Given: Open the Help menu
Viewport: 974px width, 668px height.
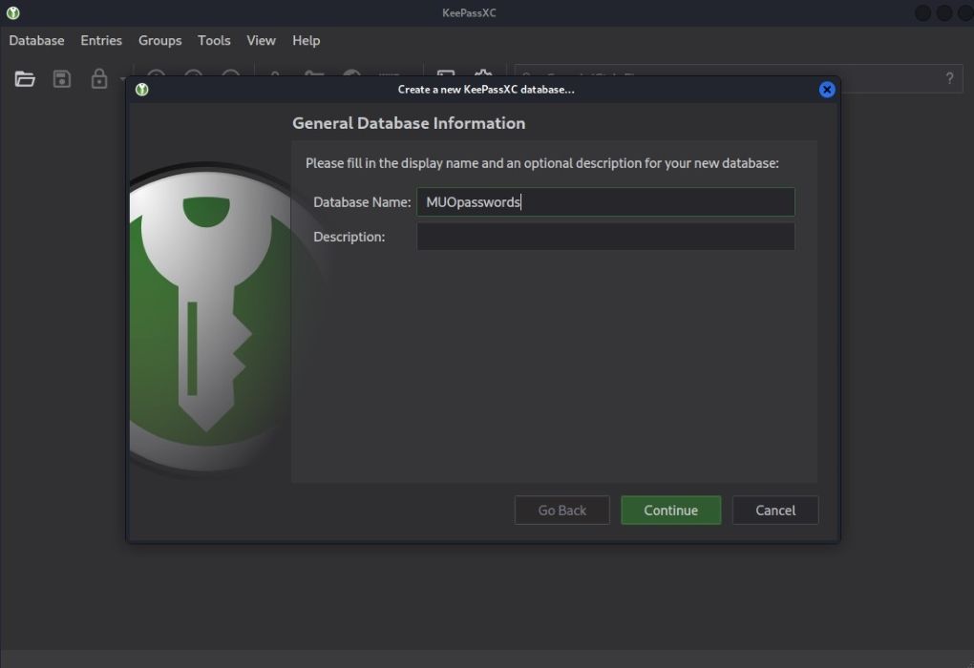Looking at the screenshot, I should pyautogui.click(x=307, y=40).
